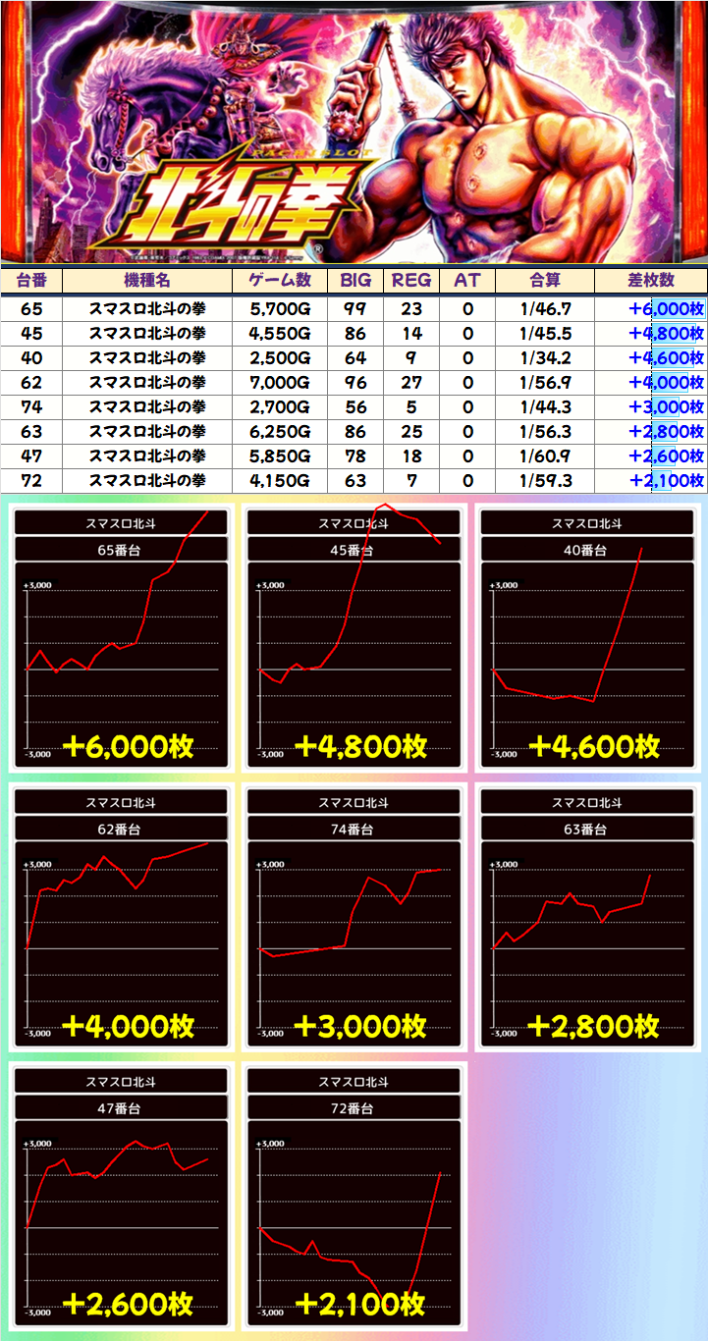Viewport: 708px width, 1341px height.
Task: Click the +2,100枚 label on 72番台 graph
Action: point(359,1304)
